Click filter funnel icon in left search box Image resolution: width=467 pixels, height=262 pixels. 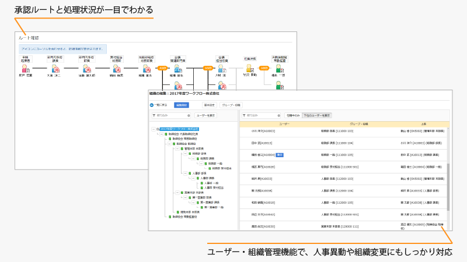pos(154,115)
